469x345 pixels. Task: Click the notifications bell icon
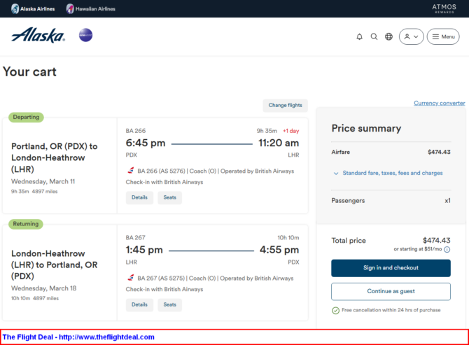[359, 36]
